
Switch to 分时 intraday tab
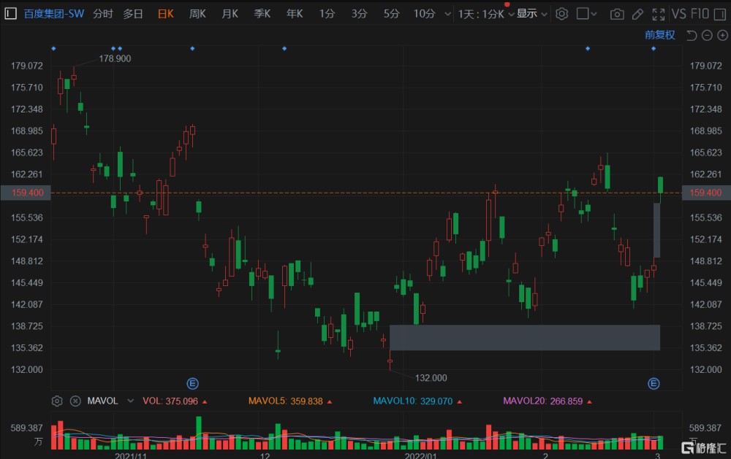point(103,14)
